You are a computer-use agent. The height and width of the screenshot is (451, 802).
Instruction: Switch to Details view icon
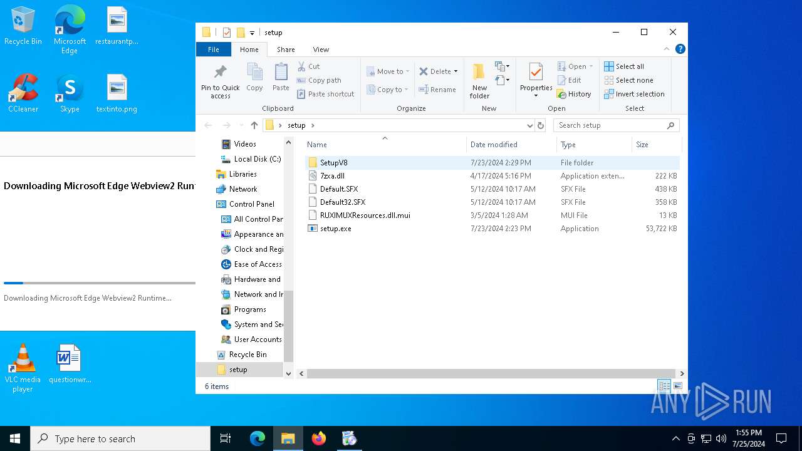tap(664, 386)
